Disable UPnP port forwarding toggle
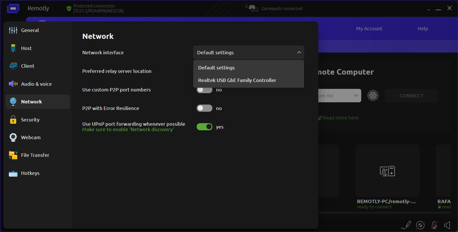Image resolution: width=458 pixels, height=232 pixels. click(204, 127)
